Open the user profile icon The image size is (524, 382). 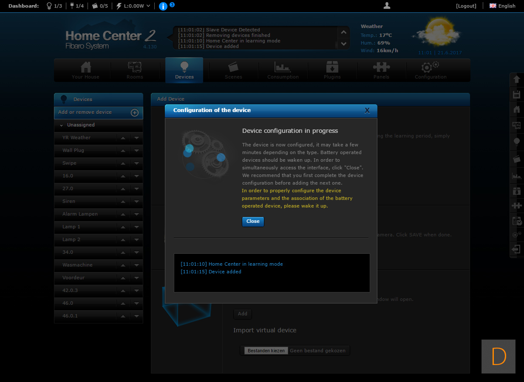tap(387, 6)
